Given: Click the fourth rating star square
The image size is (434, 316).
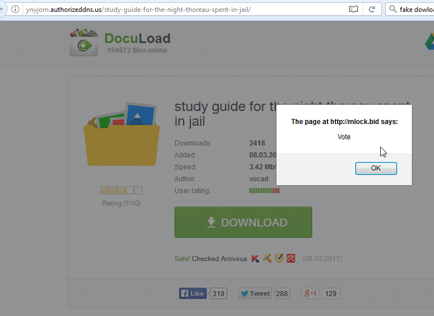Looking at the screenshot, I should coord(130,190).
